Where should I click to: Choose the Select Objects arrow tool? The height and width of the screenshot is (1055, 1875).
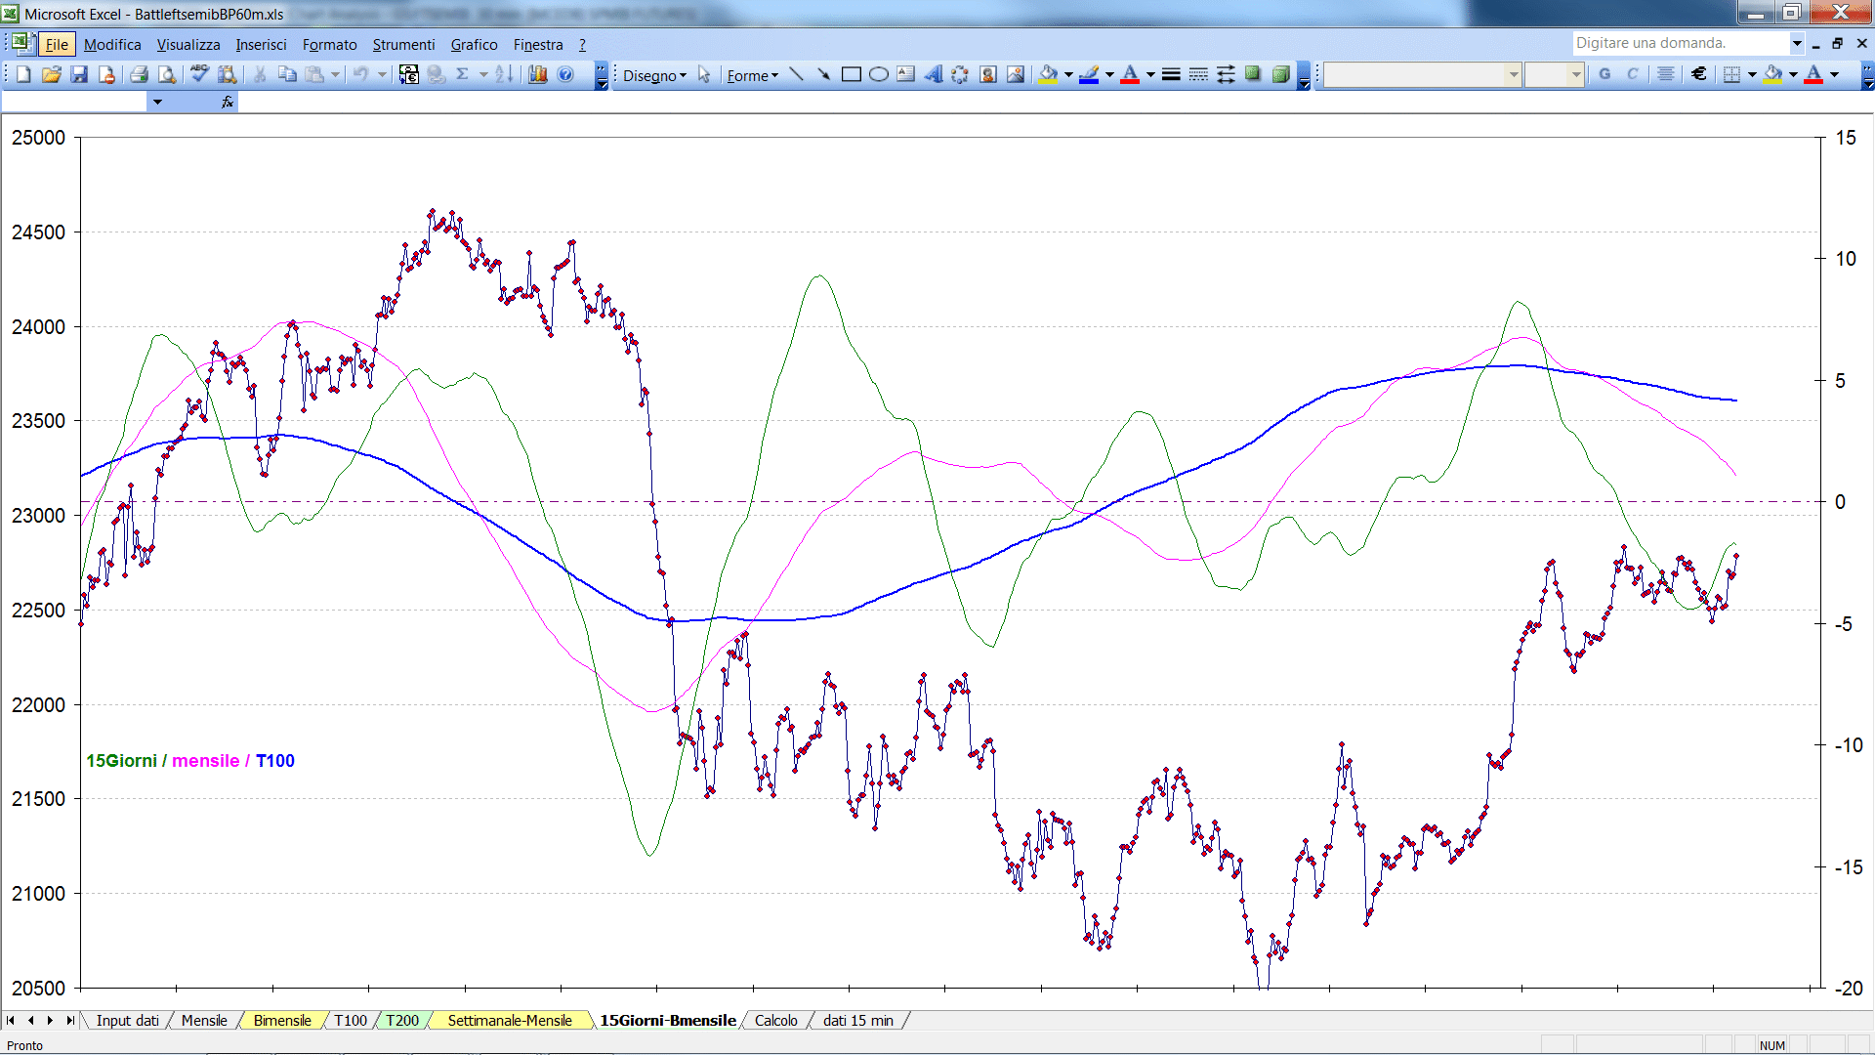(x=704, y=74)
